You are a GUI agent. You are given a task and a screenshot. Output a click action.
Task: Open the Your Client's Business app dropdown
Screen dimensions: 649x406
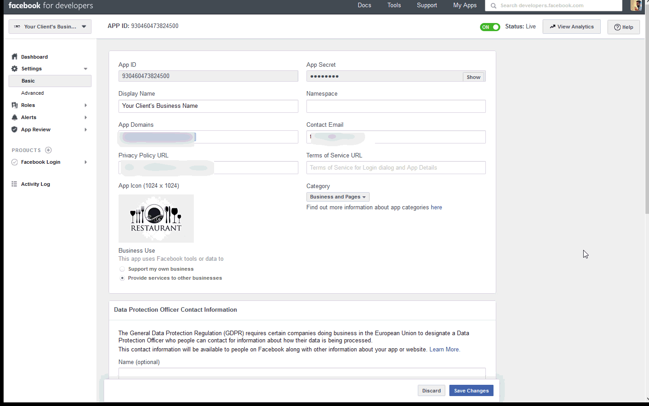click(50, 27)
